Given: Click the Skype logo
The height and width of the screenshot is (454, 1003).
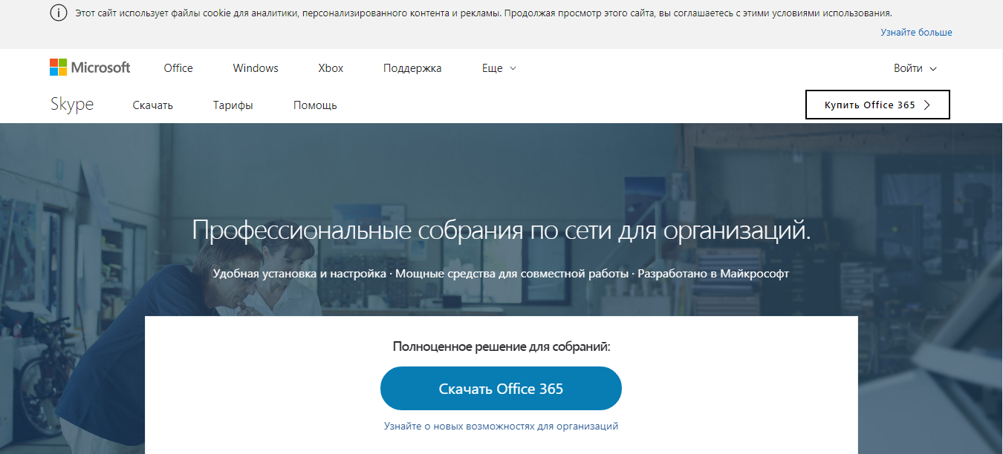Looking at the screenshot, I should 71,104.
